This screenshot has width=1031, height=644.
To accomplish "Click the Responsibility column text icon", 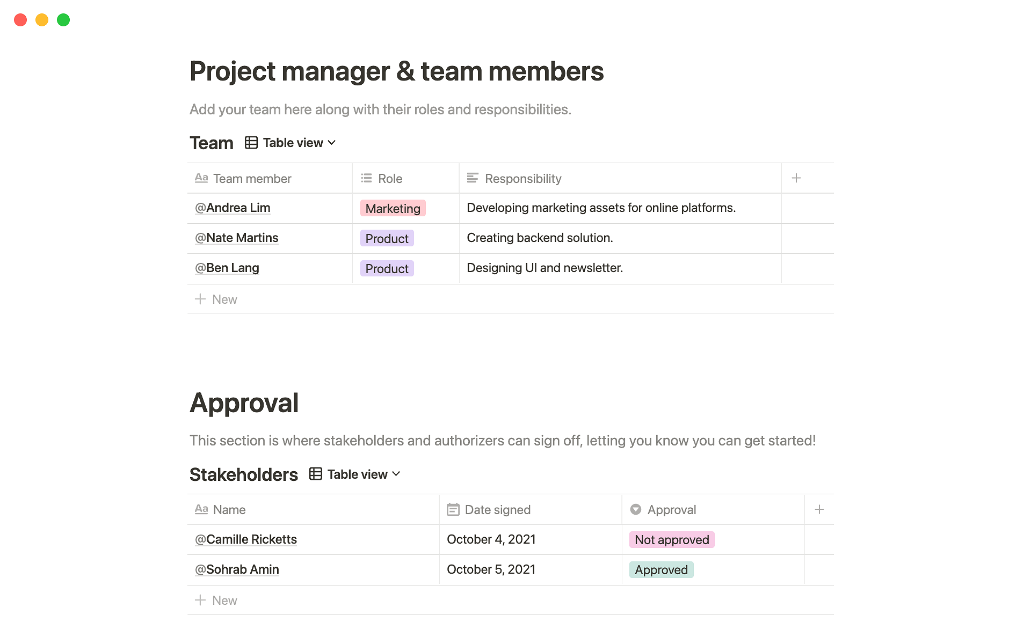I will point(473,178).
